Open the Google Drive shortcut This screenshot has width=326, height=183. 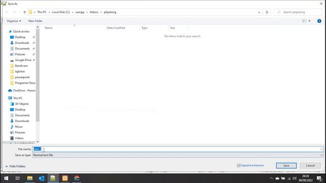click(23, 60)
